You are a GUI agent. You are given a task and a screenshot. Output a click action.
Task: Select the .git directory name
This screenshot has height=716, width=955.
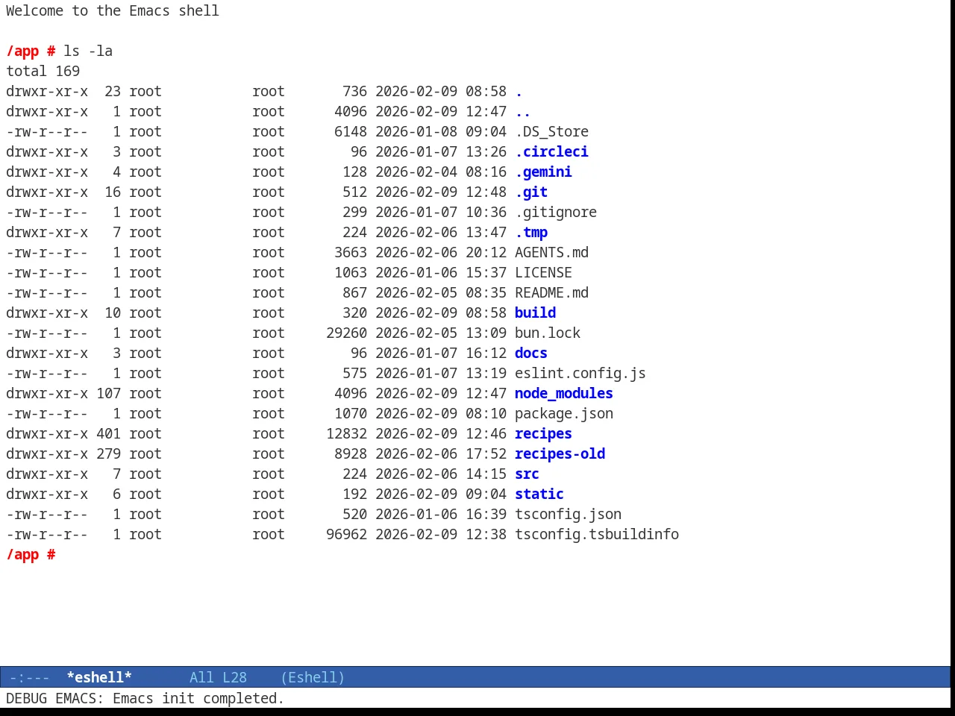click(x=531, y=192)
